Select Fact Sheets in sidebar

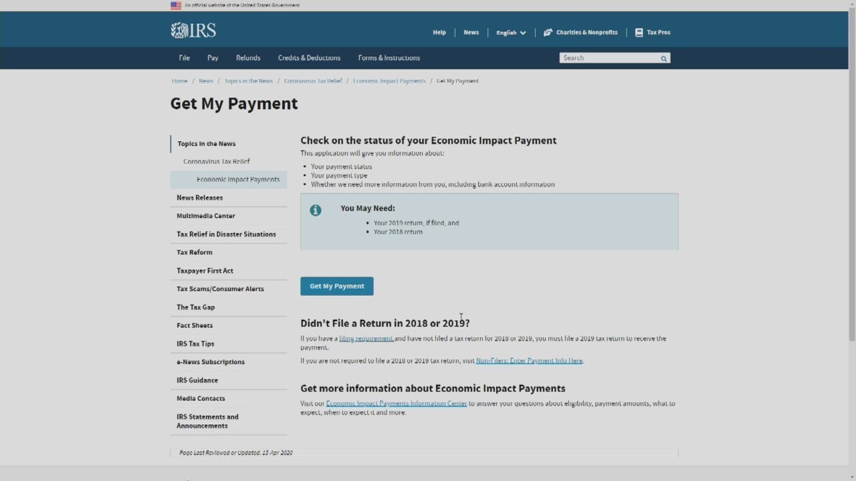coord(195,325)
